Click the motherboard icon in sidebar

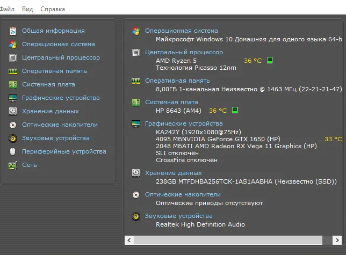(13, 85)
